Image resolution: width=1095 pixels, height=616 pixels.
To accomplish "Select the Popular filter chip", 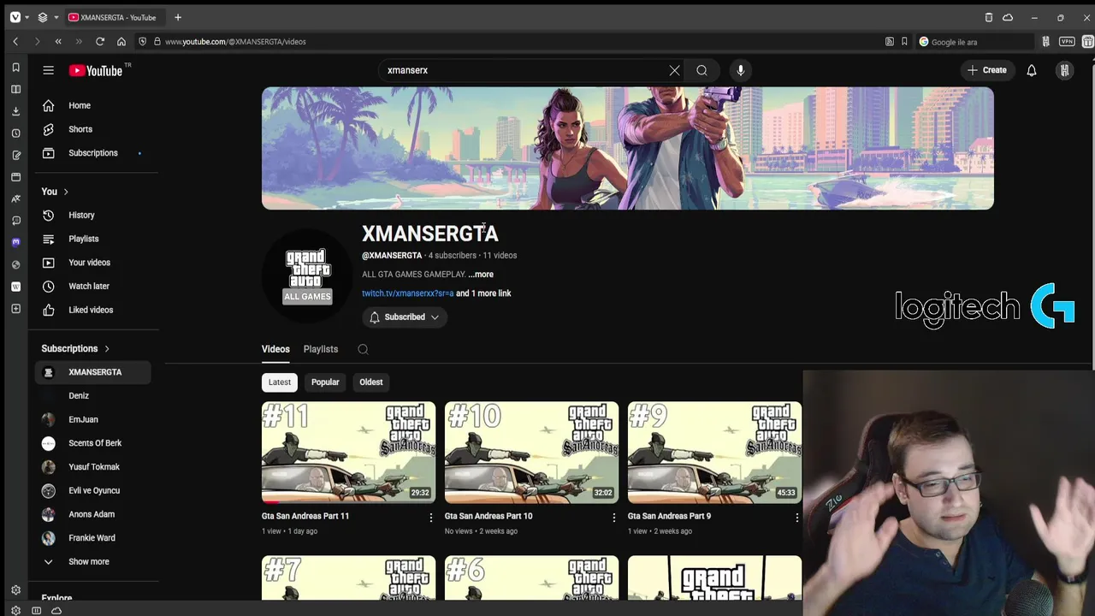I will pyautogui.click(x=325, y=382).
